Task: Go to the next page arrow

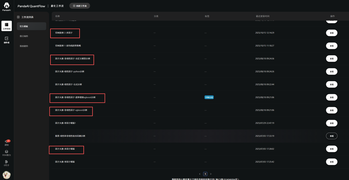Action: pos(211,174)
